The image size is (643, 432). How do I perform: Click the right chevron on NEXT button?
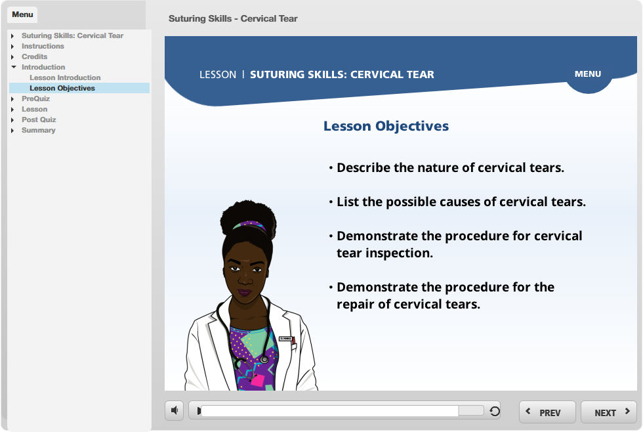click(x=627, y=412)
